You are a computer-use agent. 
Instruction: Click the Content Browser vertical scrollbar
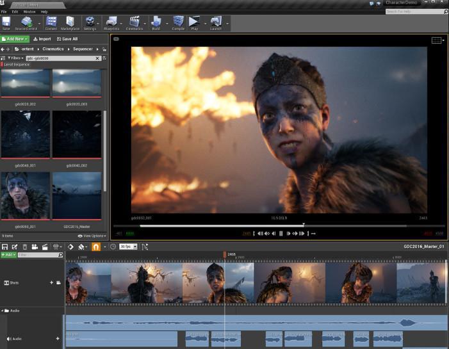105,151
